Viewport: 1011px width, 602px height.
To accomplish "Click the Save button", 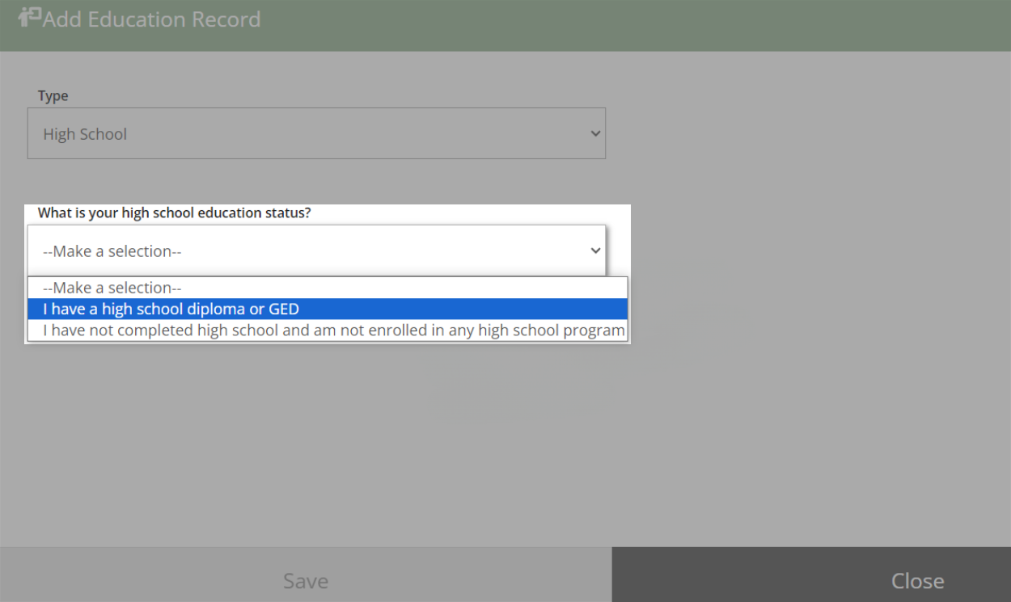I will click(x=306, y=580).
